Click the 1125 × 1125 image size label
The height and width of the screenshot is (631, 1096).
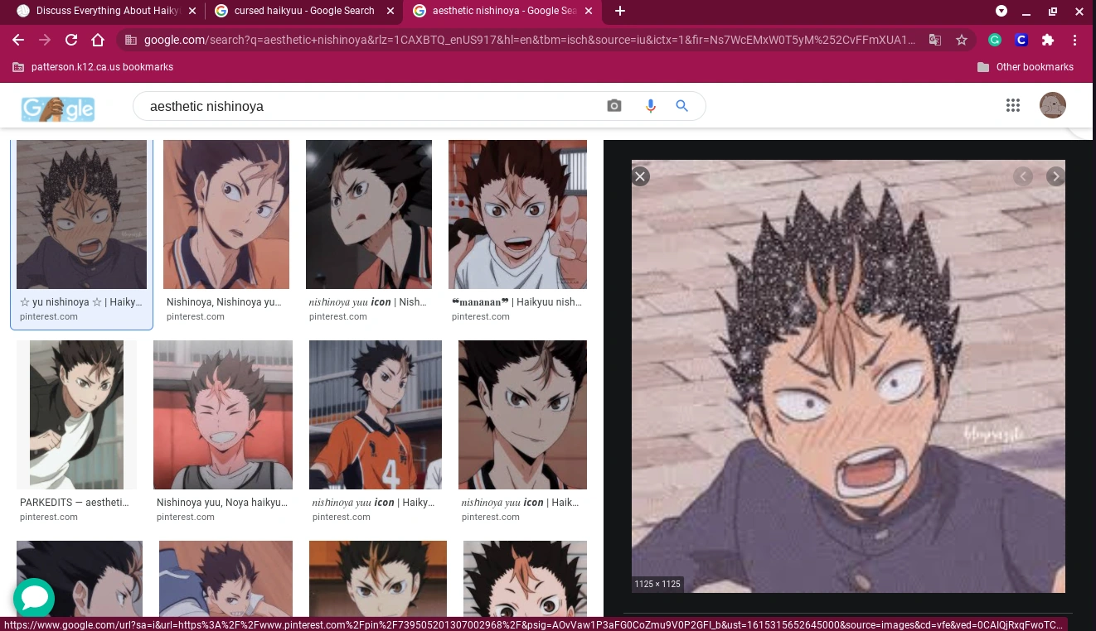tap(657, 584)
